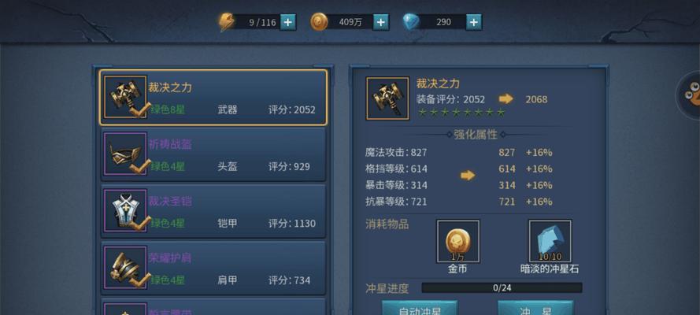This screenshot has width=700, height=315.
Task: Click the lightning energy icon in top bar
Action: (x=226, y=22)
